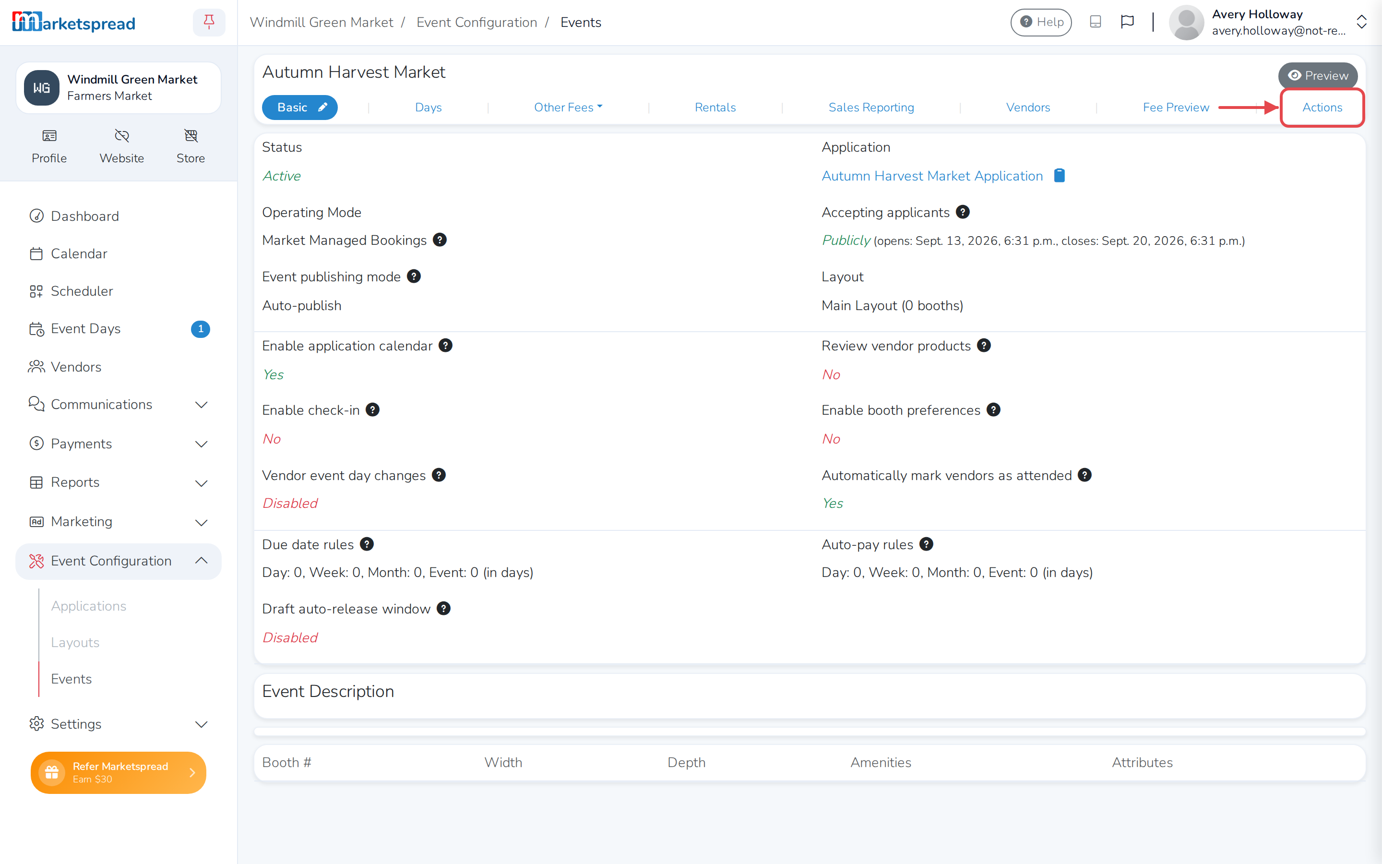
Task: Show help for Auto-pay rules
Action: click(926, 545)
